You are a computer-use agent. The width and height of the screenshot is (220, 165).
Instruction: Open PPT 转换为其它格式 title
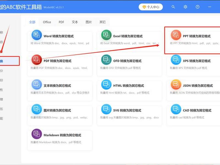(197, 36)
